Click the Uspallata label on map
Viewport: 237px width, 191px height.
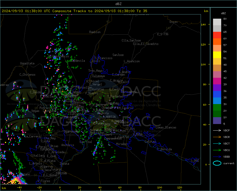point(27,63)
